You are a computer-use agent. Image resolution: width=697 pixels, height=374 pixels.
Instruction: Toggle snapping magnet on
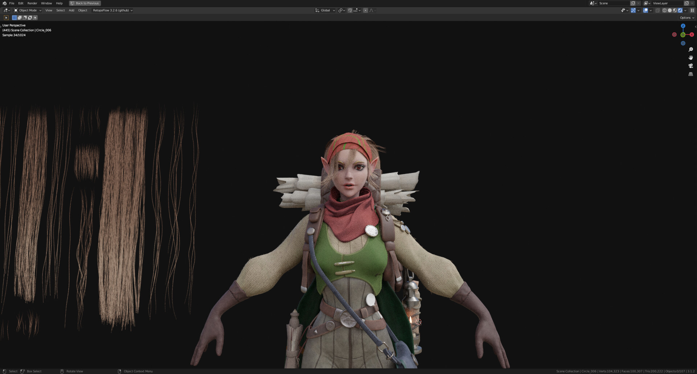click(350, 11)
